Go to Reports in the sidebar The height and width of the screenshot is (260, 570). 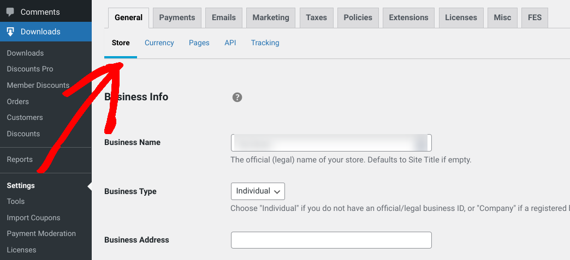[x=20, y=159]
